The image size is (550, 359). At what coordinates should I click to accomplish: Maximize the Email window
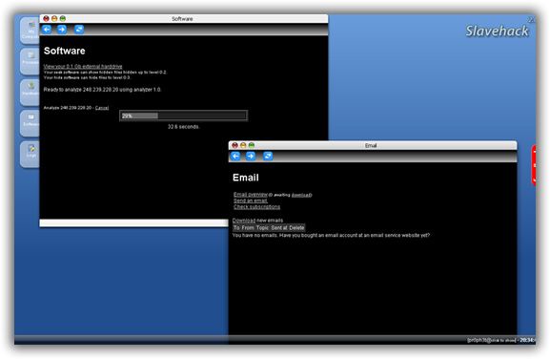252,145
